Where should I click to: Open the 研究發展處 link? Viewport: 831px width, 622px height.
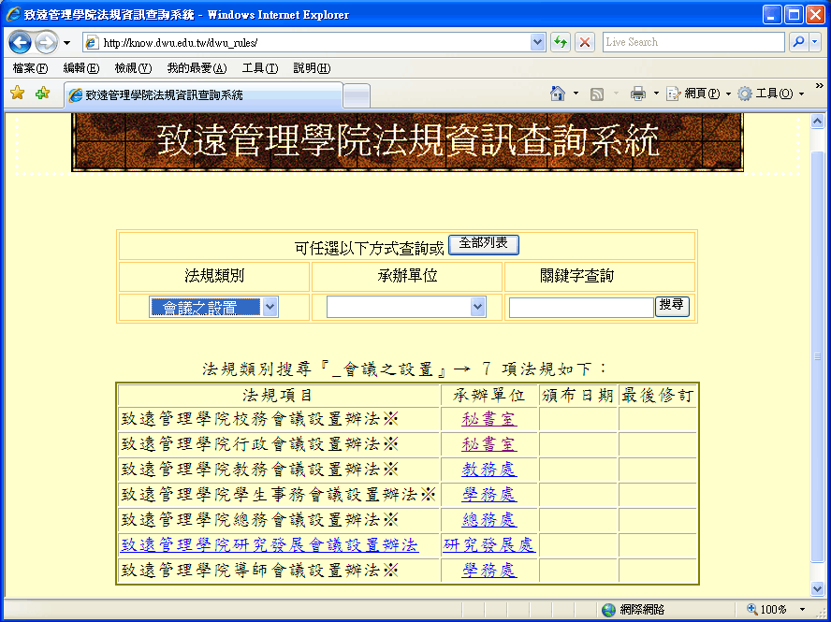[x=489, y=545]
